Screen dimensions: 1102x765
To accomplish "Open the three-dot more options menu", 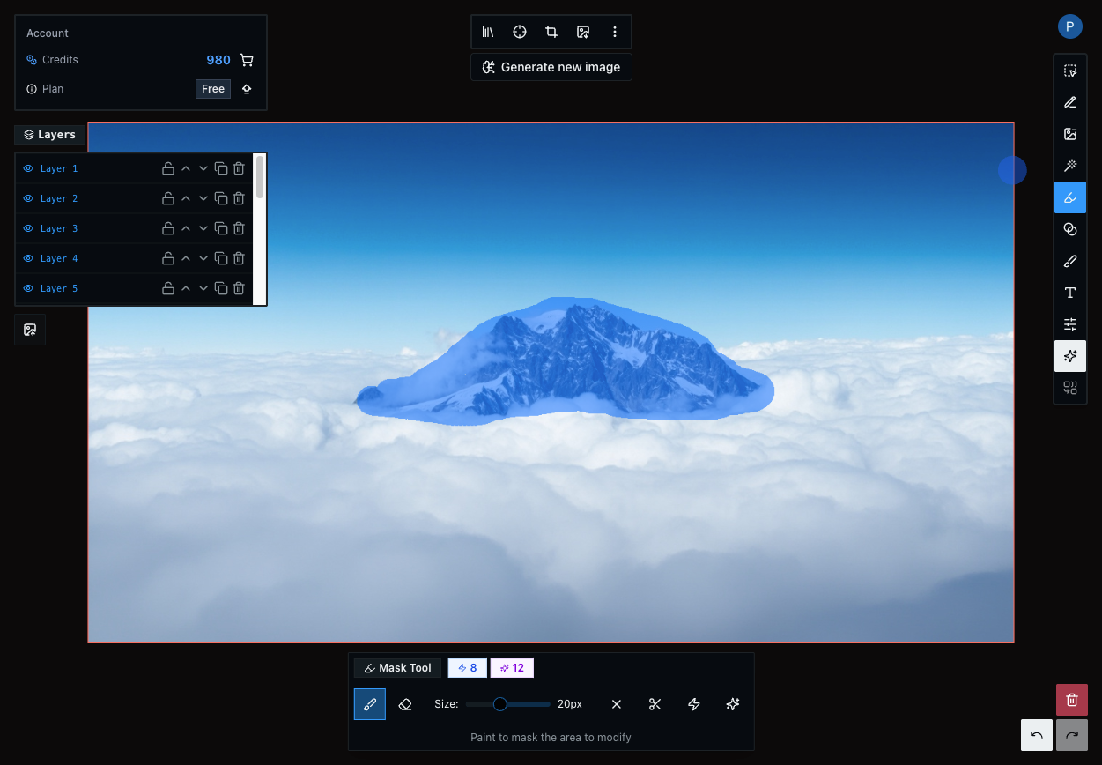I will (x=615, y=32).
